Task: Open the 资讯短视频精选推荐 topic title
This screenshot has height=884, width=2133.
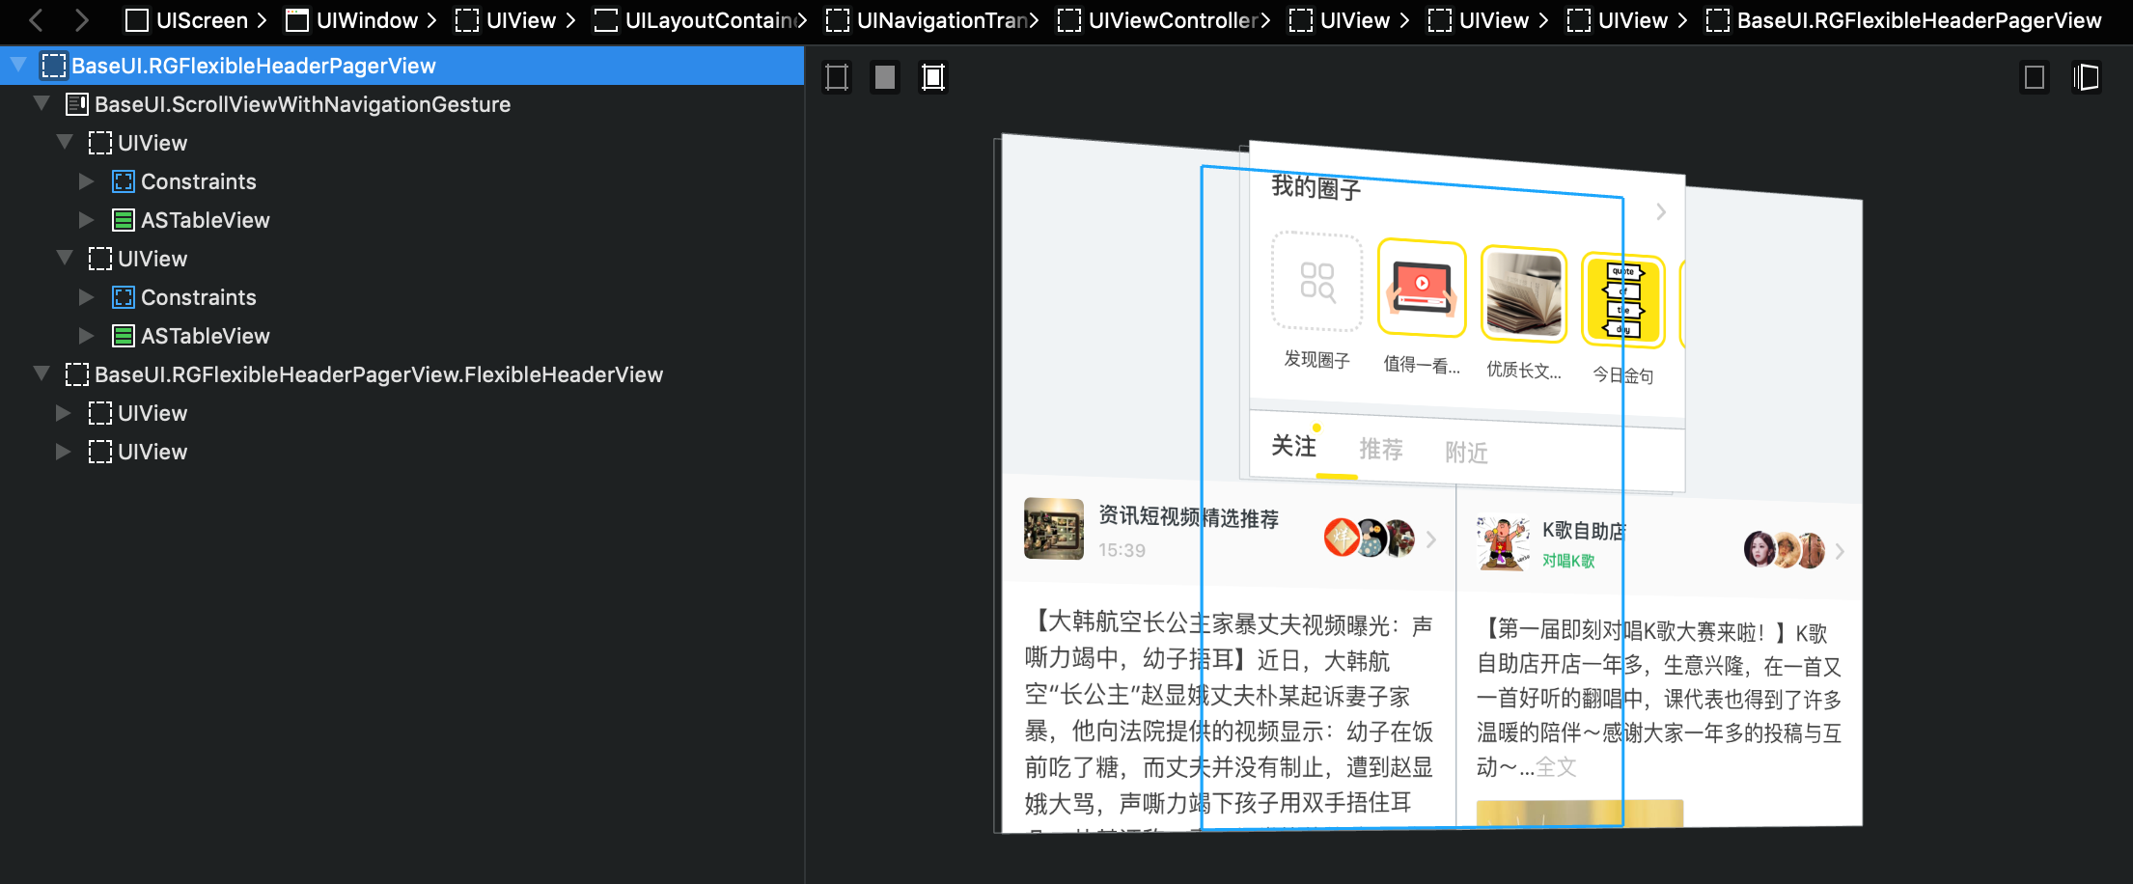Action: pyautogui.click(x=1189, y=517)
